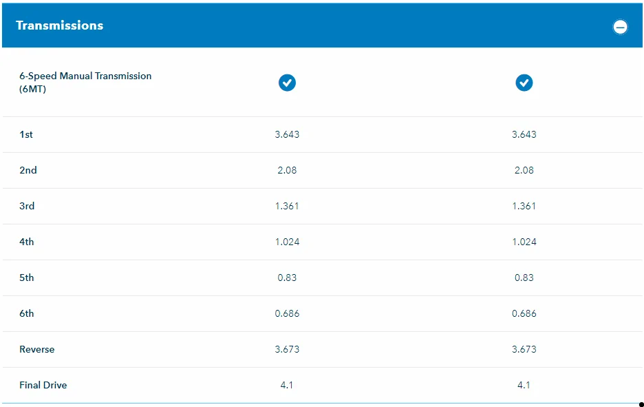Collapse the Transmissions section with minus icon
The height and width of the screenshot is (407, 644).
[x=620, y=27]
